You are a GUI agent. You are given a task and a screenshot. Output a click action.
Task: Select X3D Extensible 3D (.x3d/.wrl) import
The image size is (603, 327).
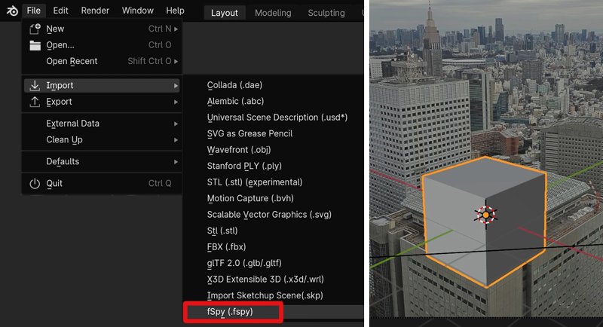(x=265, y=279)
